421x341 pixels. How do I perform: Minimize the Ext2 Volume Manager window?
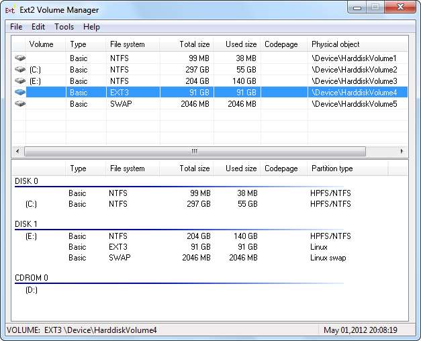pyautogui.click(x=357, y=7)
